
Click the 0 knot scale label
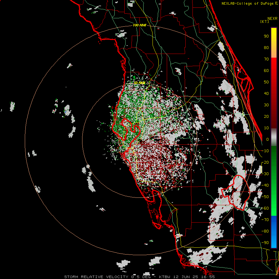[x=267, y=139]
